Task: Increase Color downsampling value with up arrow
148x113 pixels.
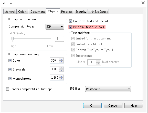Action: [61, 59]
